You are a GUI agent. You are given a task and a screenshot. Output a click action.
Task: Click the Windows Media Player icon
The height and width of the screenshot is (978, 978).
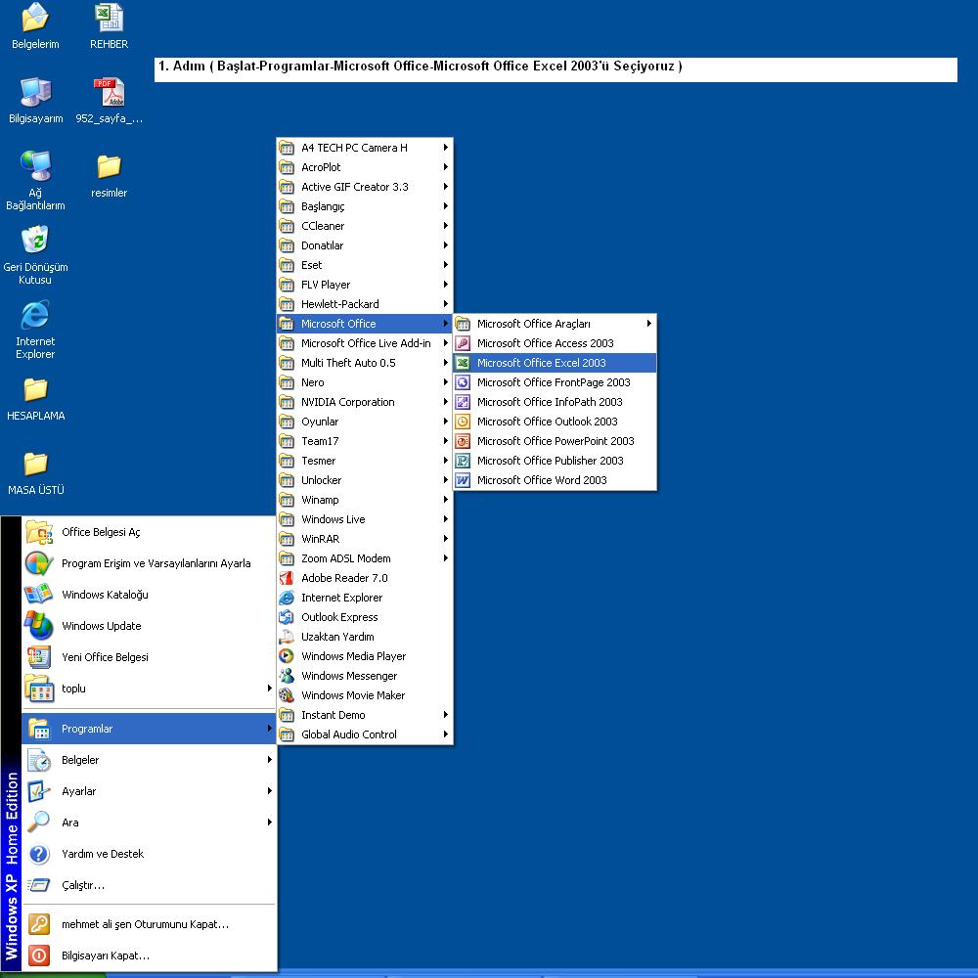[x=287, y=656]
